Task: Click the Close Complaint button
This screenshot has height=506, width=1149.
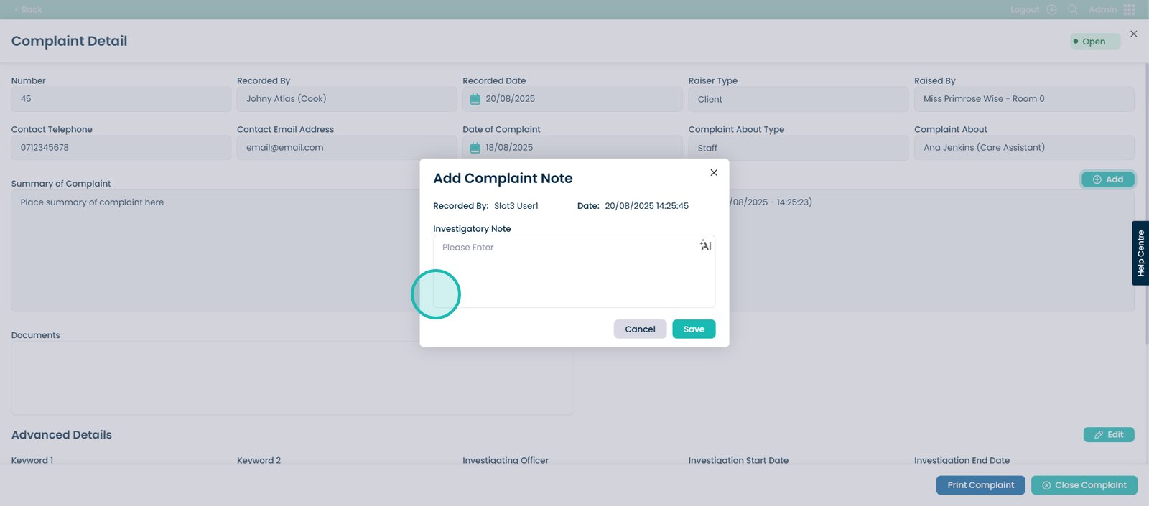Action: 1084,485
